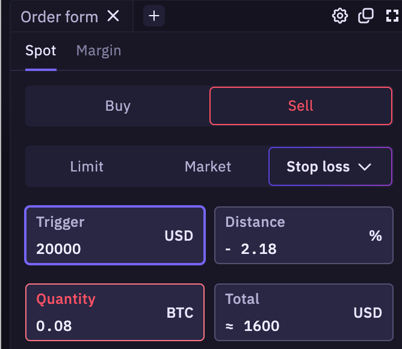The image size is (402, 349).
Task: Open the Stop loss dropdown
Action: [x=318, y=167]
